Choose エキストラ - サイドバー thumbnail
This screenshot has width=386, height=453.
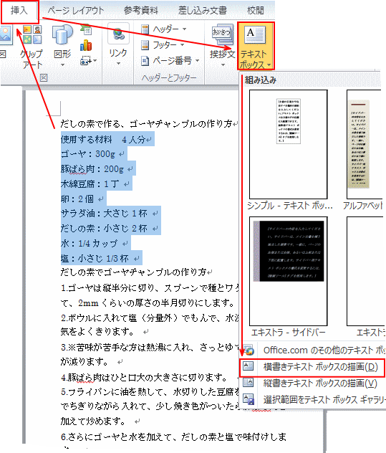click(x=289, y=271)
